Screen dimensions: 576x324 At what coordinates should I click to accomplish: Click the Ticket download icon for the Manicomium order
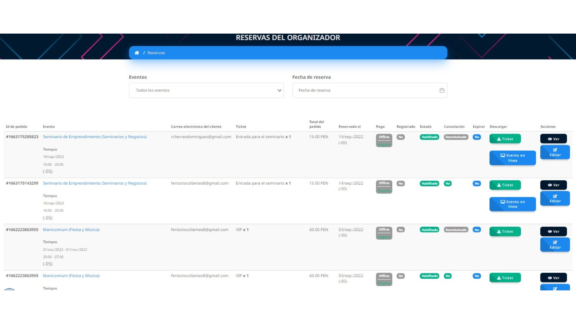(499, 231)
